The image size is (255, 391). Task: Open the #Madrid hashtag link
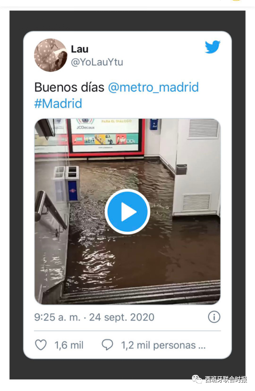(x=58, y=104)
